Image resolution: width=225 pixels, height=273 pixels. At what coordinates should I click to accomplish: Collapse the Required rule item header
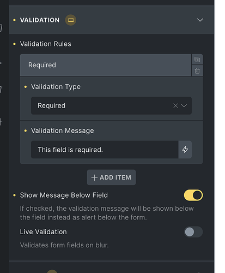[106, 65]
